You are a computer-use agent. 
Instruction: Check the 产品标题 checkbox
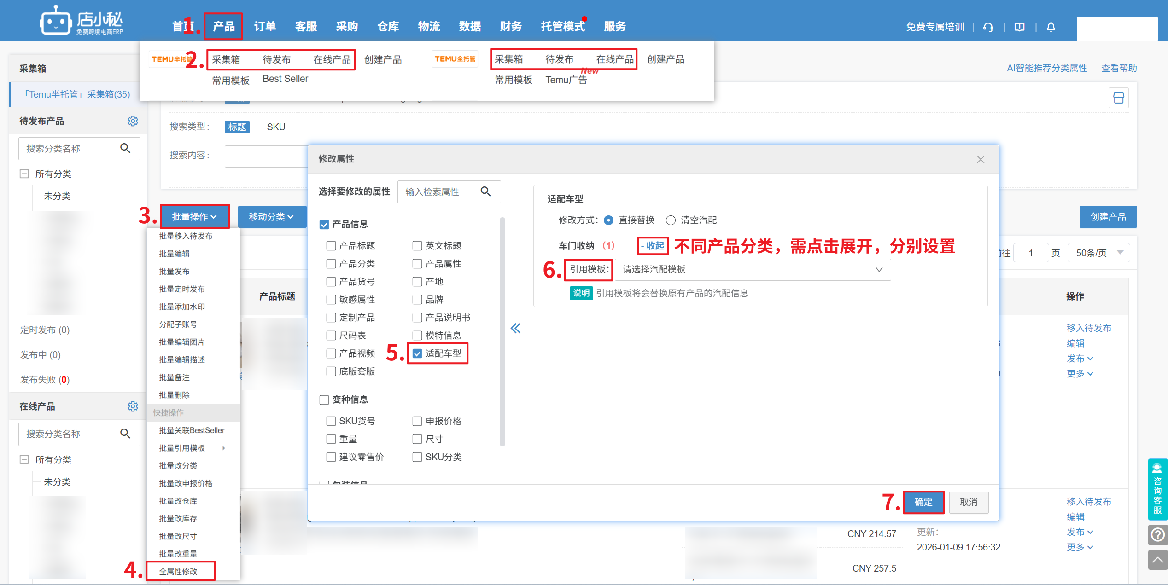(331, 246)
